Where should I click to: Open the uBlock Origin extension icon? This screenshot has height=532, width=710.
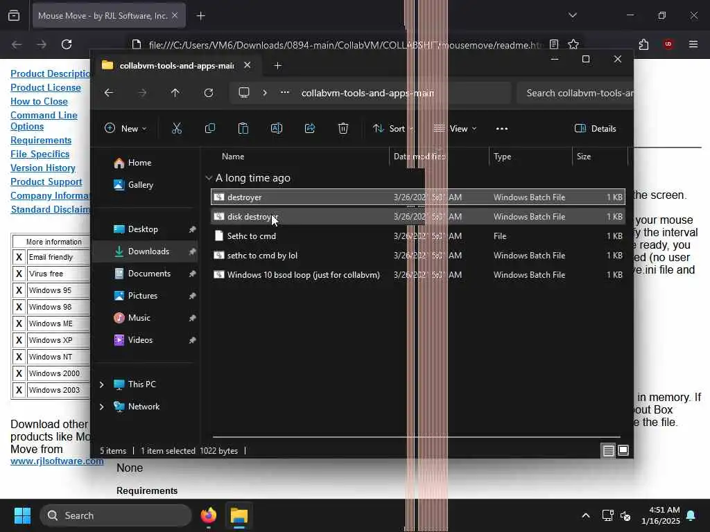pos(668,44)
